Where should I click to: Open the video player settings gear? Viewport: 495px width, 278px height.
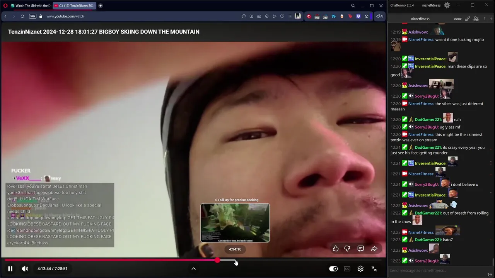coord(360,269)
